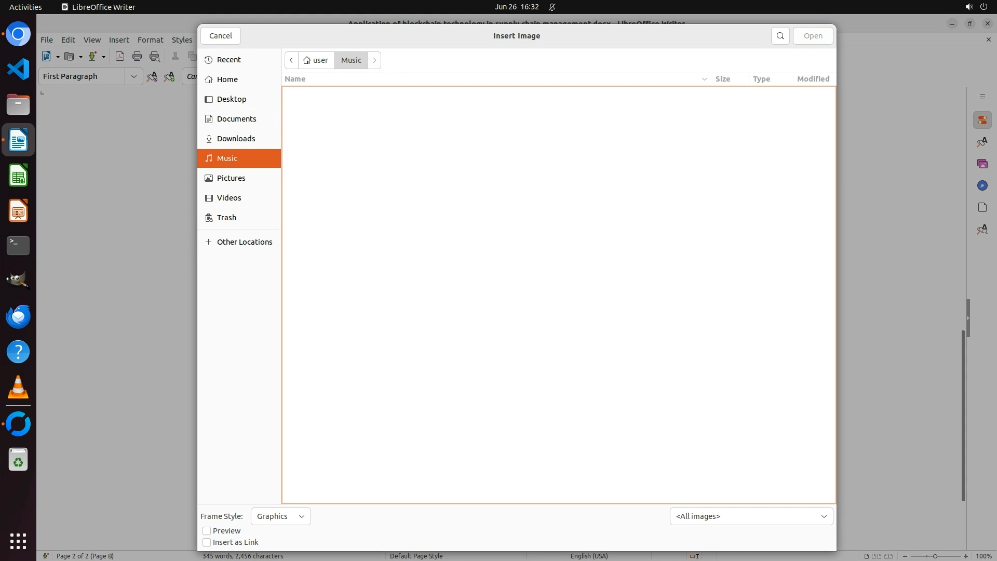997x561 pixels.
Task: Click the forward arrow in path bar
Action: click(x=374, y=60)
